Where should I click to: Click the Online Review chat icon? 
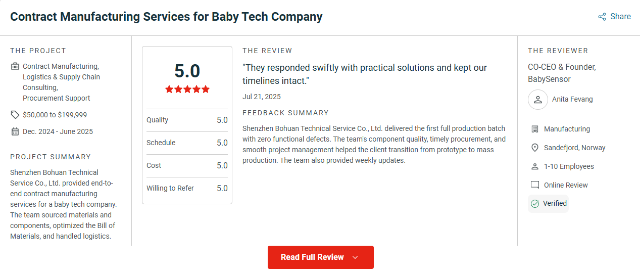coord(535,185)
